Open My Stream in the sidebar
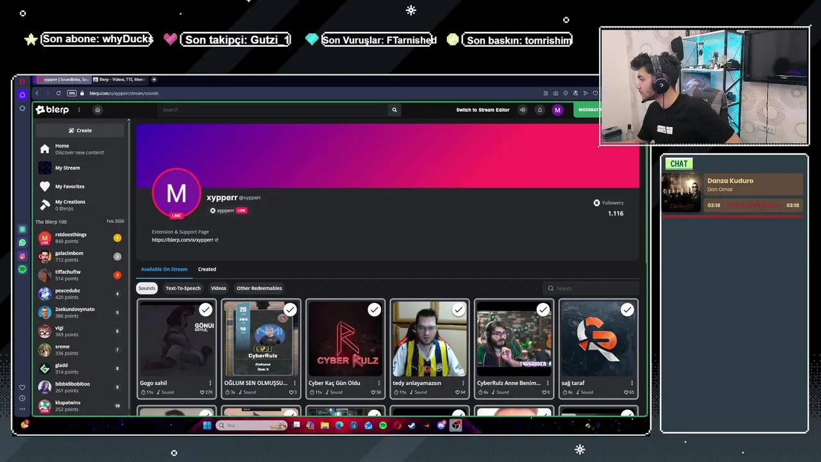 click(80, 168)
